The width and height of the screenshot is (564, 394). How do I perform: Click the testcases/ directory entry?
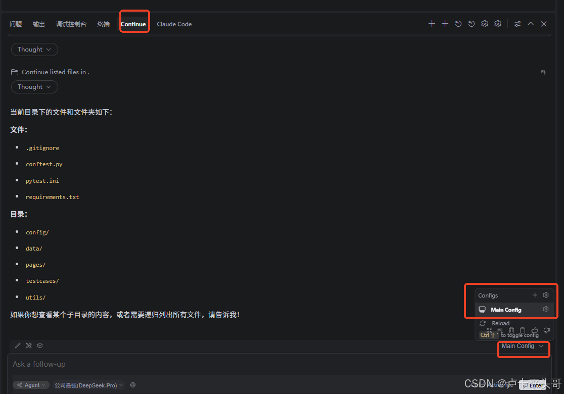(x=42, y=281)
